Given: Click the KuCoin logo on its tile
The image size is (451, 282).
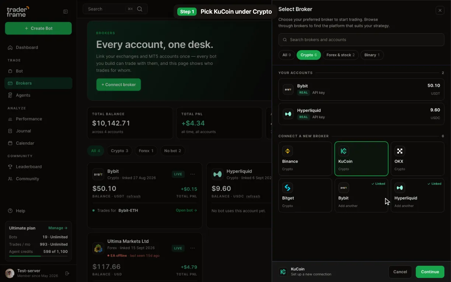Looking at the screenshot, I should coord(344,151).
